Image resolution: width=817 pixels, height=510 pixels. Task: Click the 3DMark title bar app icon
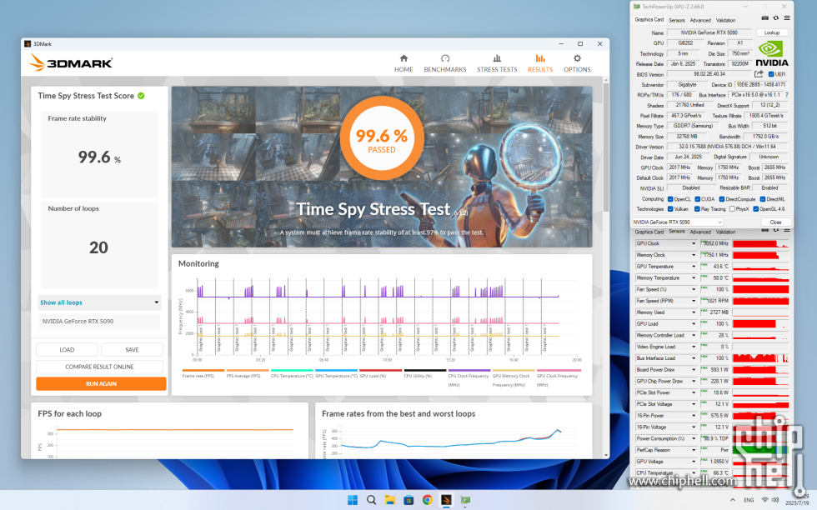point(28,44)
